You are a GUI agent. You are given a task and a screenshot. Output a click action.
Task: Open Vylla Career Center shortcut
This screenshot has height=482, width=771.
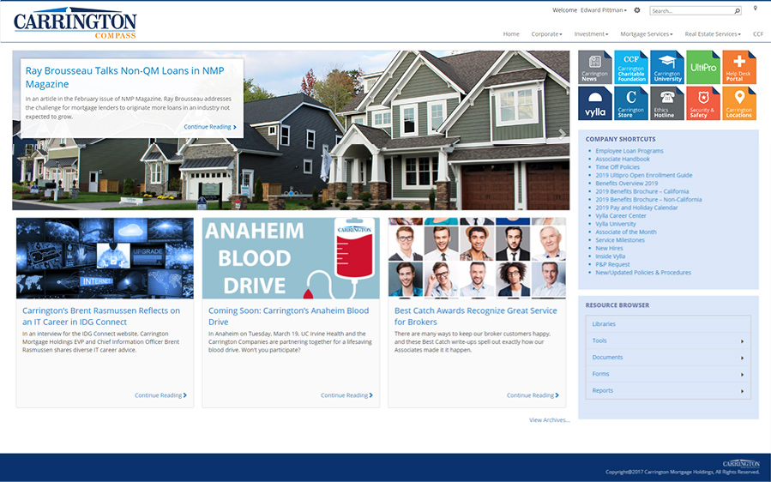tap(621, 216)
